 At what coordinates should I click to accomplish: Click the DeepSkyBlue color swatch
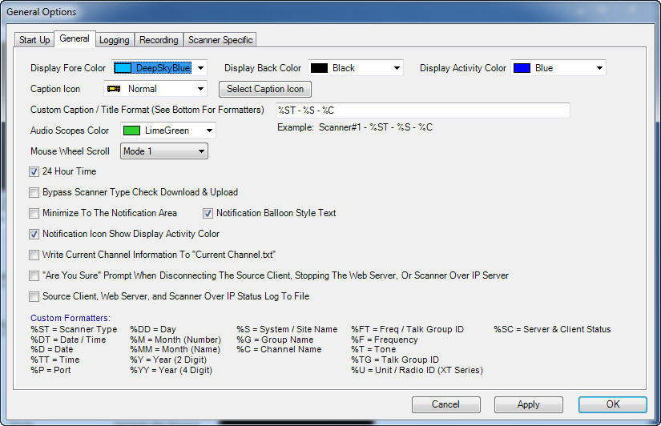(x=123, y=68)
